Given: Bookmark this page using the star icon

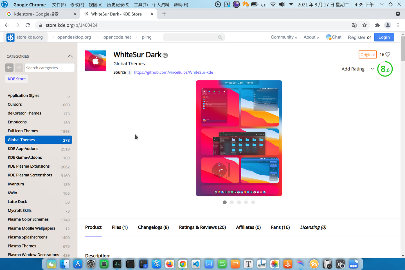Looking at the screenshot, I should [x=364, y=25].
